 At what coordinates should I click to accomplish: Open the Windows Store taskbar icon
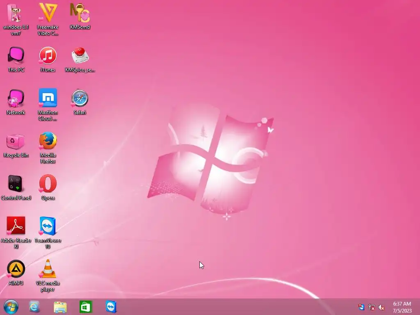pos(86,307)
